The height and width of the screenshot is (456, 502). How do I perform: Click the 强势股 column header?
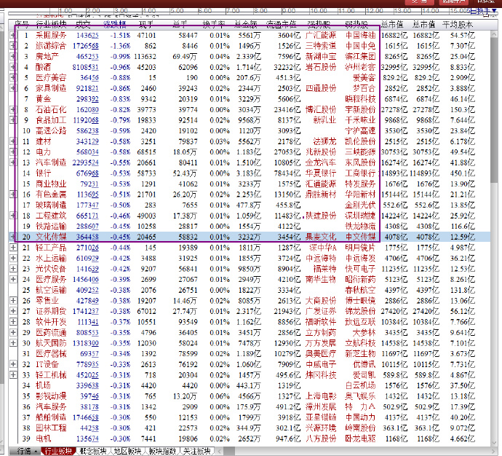319,24
